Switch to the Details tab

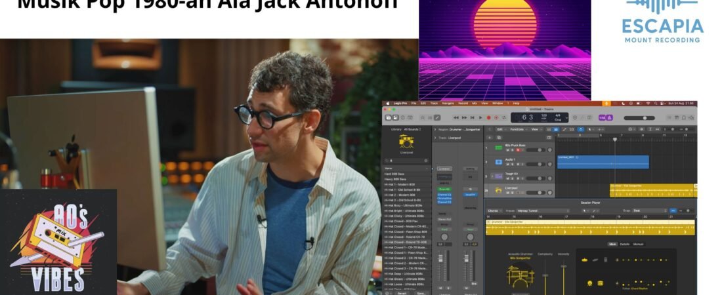tap(625, 244)
